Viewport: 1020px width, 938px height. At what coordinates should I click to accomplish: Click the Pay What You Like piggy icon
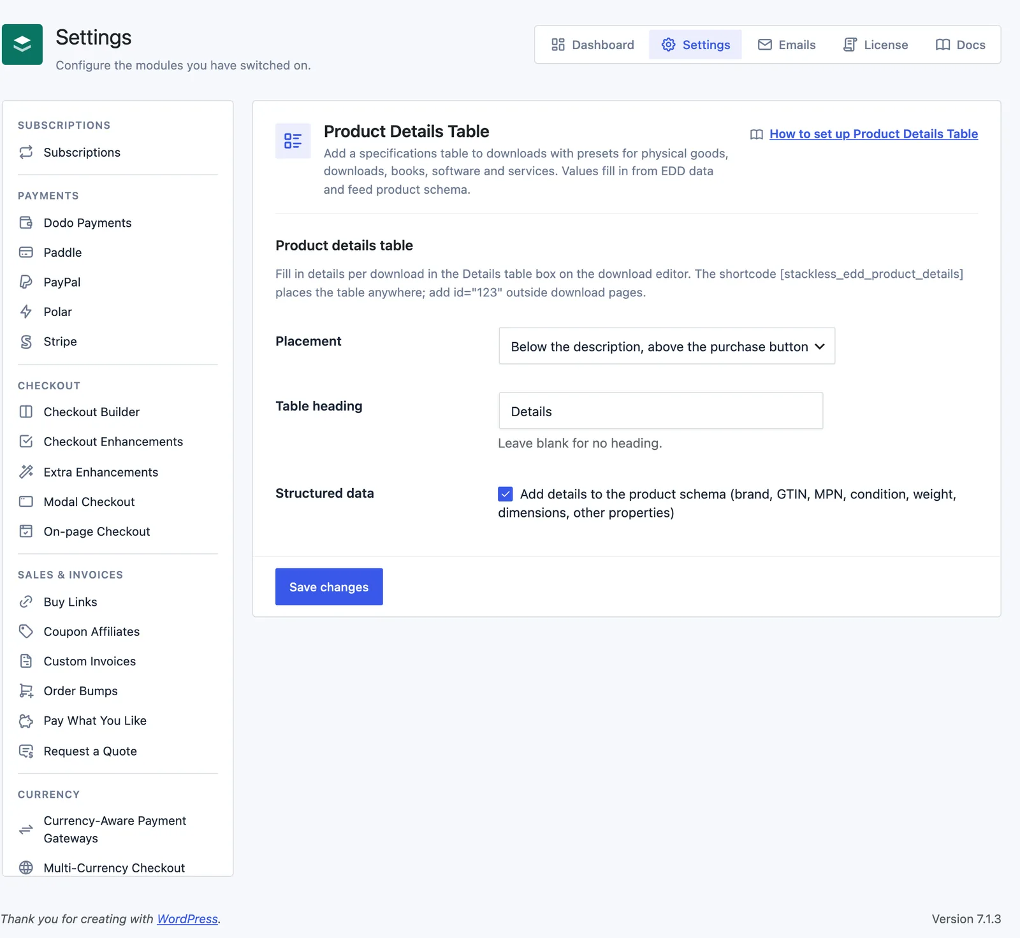point(26,721)
